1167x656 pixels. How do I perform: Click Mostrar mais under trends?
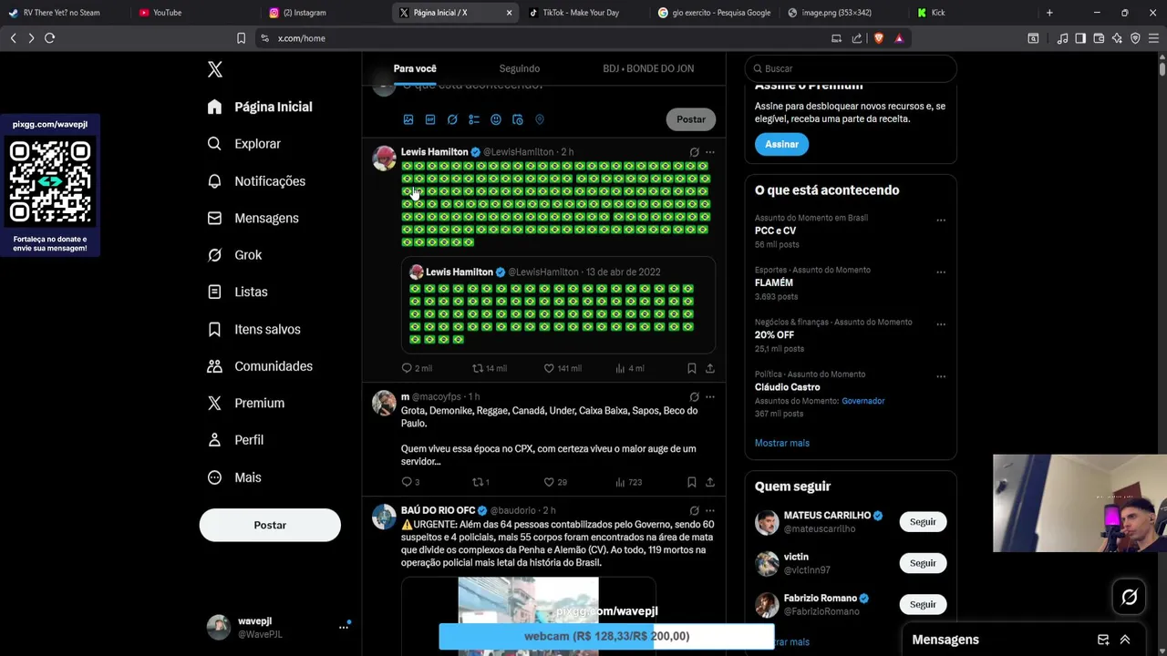(x=782, y=443)
